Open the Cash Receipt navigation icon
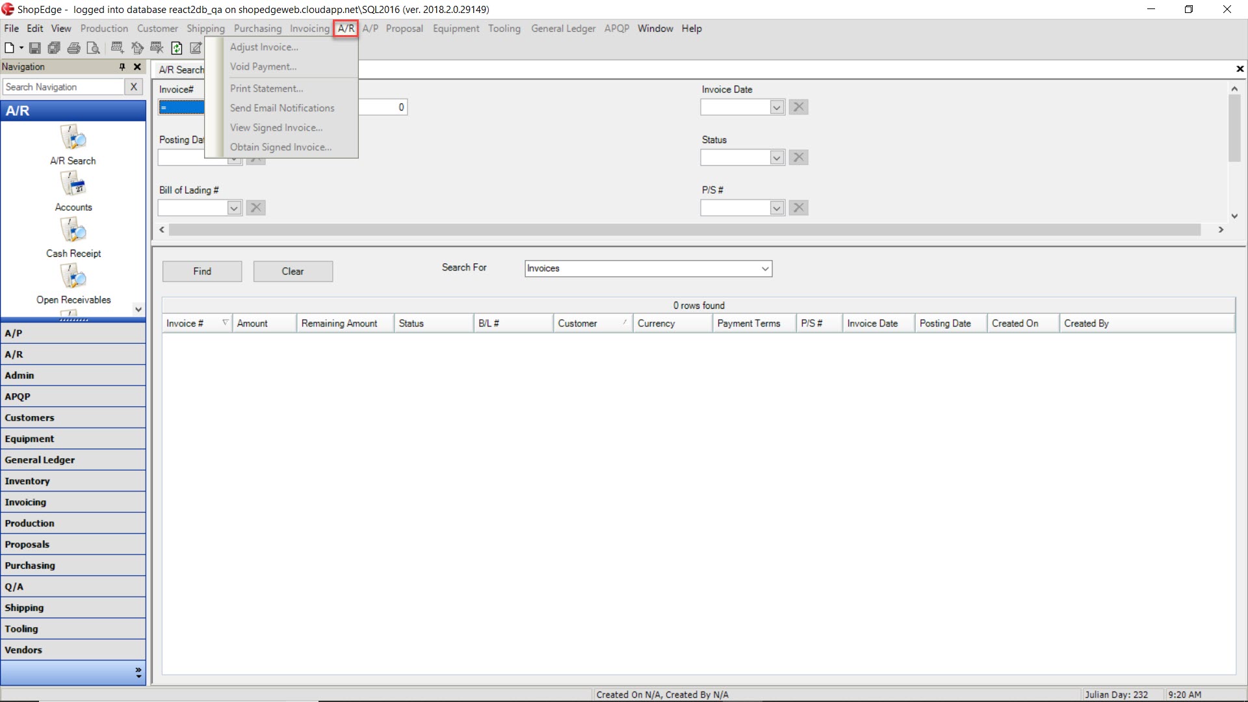 (73, 238)
